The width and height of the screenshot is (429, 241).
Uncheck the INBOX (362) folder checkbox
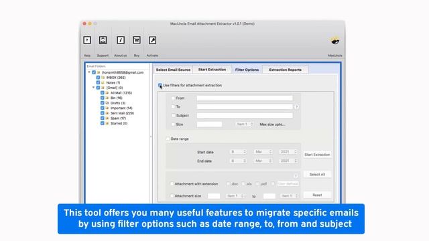point(98,78)
